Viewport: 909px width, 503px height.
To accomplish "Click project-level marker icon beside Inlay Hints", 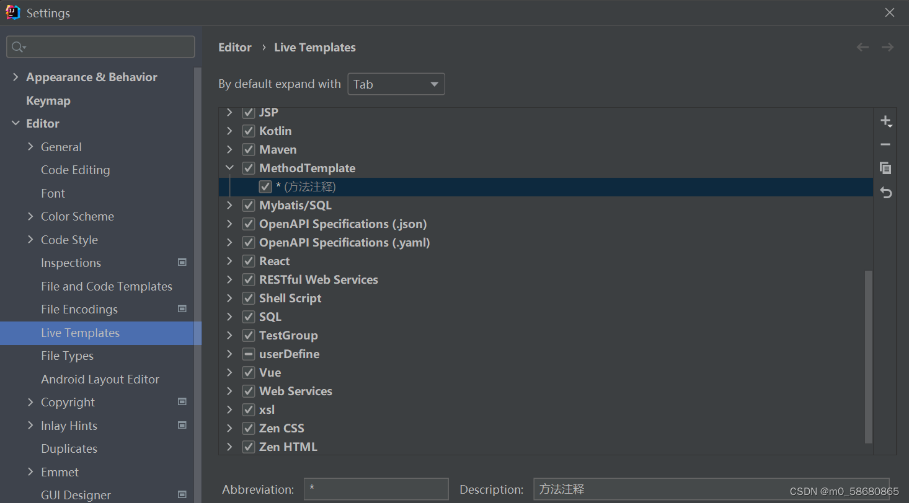I will 182,426.
